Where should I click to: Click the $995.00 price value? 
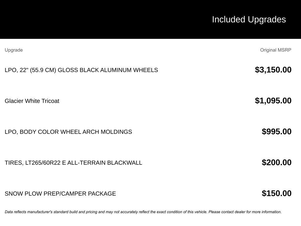(277, 132)
